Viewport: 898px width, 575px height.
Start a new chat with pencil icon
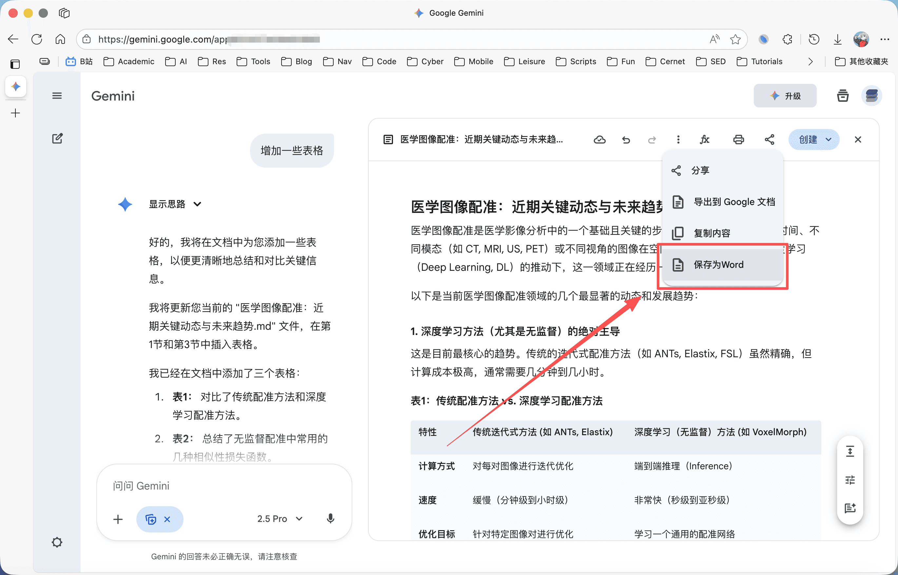tap(57, 139)
